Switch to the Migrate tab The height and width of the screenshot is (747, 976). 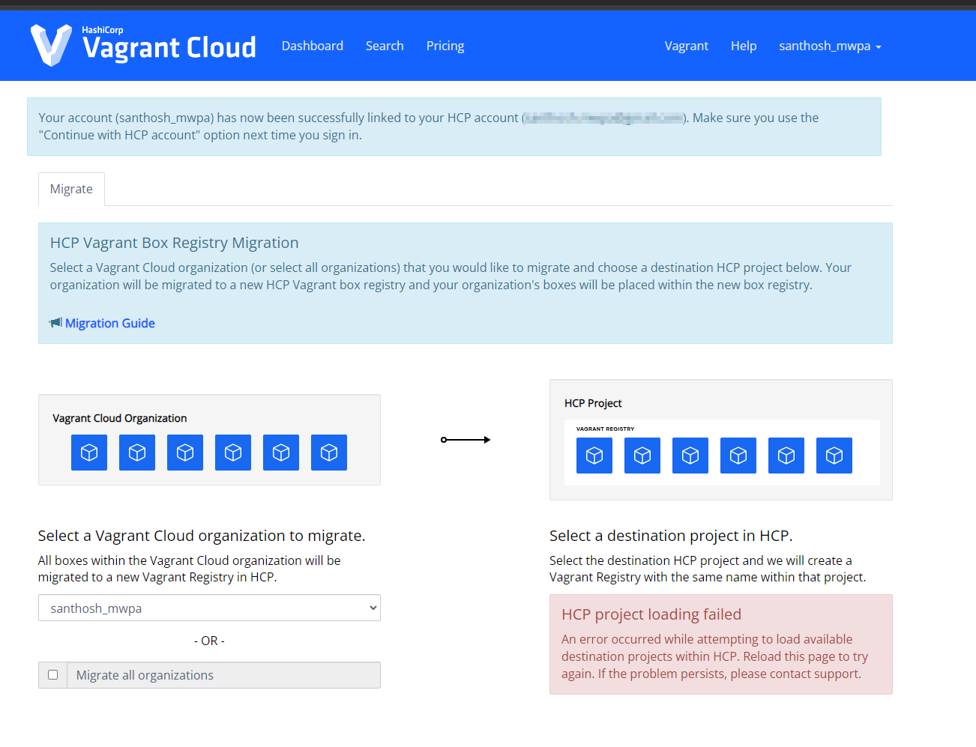coord(71,189)
